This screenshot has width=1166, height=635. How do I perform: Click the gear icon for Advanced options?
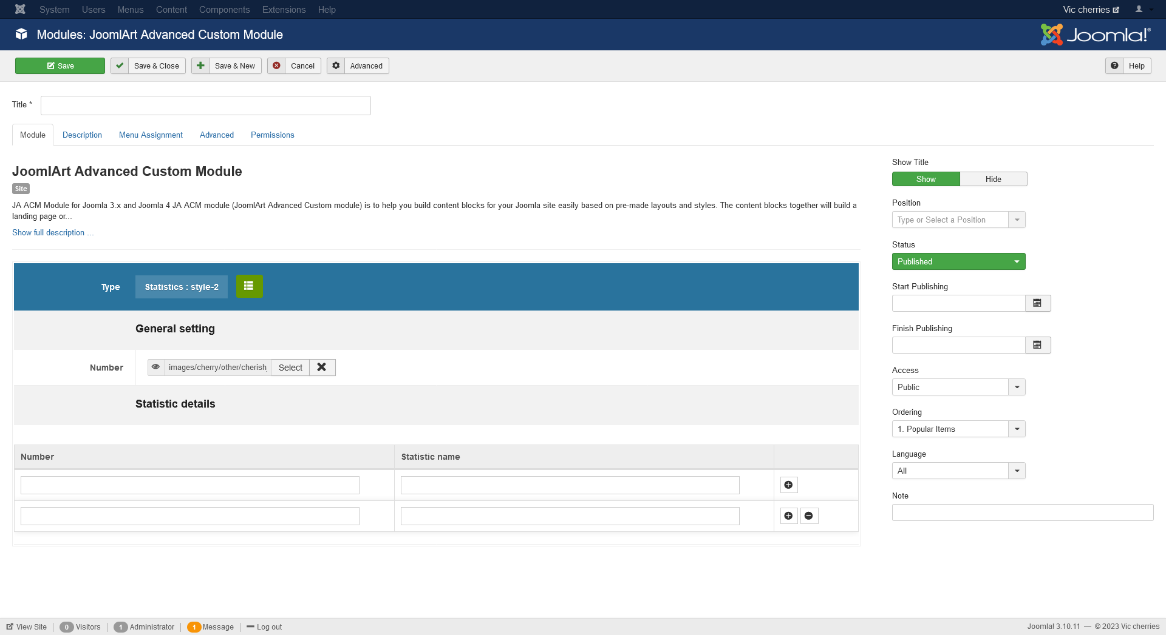coord(336,66)
